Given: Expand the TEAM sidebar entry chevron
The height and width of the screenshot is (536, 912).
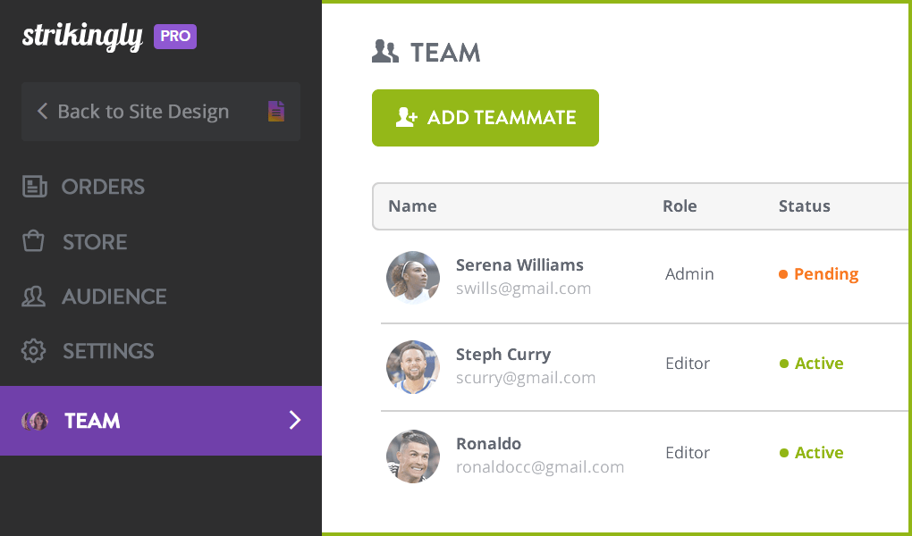Looking at the screenshot, I should pos(295,421).
